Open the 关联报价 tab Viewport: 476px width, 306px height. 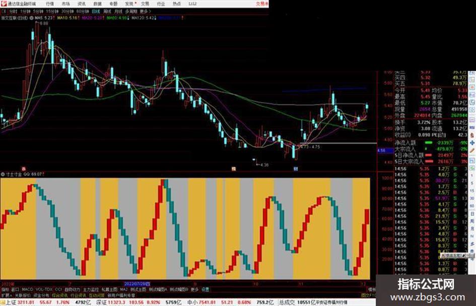click(23, 295)
